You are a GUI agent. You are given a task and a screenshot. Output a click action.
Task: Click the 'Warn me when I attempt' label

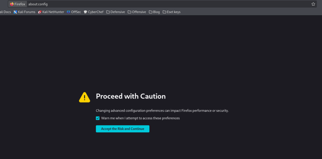coord(140,118)
